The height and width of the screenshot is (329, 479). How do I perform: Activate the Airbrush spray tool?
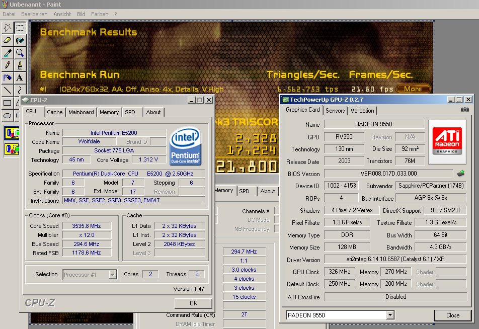(8, 78)
